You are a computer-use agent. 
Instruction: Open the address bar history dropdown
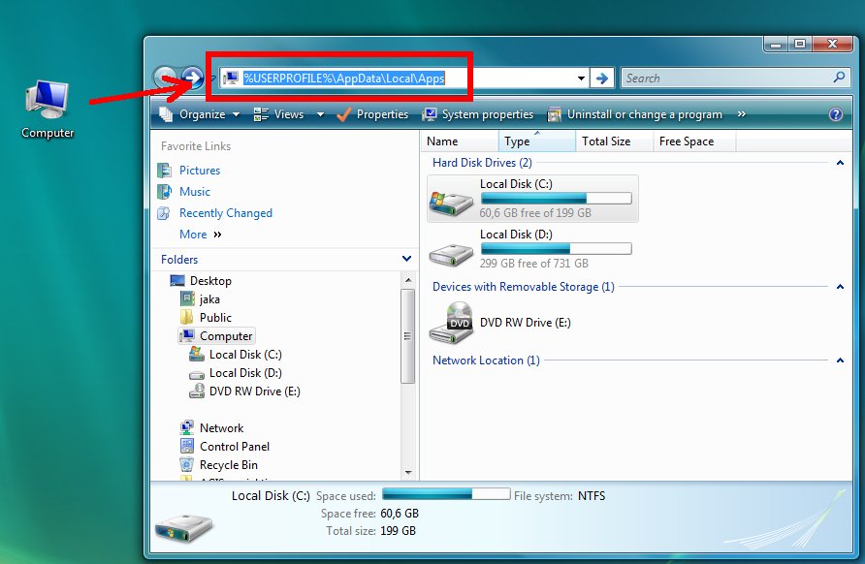pos(582,78)
